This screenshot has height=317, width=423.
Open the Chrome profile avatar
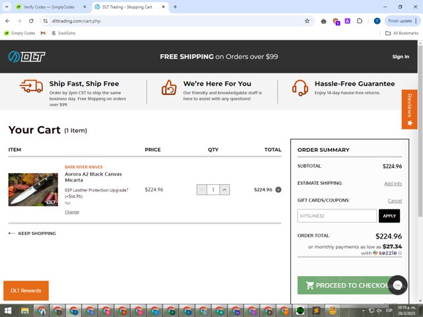[377, 21]
